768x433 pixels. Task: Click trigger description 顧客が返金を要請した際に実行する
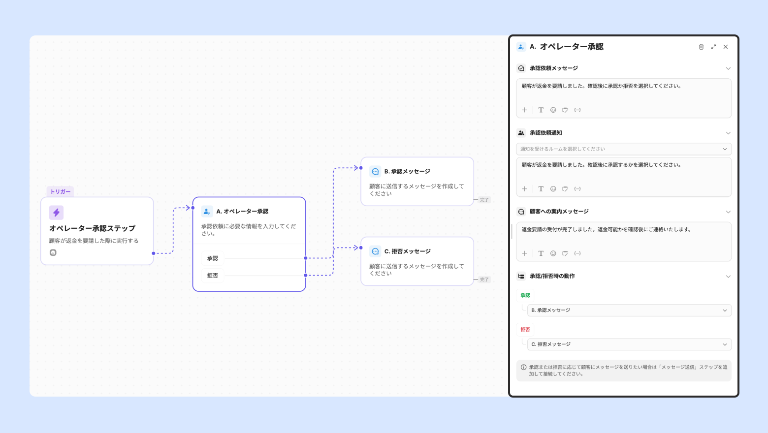click(x=94, y=241)
